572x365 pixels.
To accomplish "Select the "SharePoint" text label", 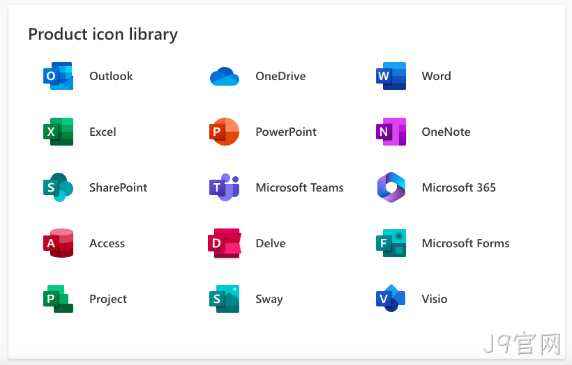I will pos(118,187).
